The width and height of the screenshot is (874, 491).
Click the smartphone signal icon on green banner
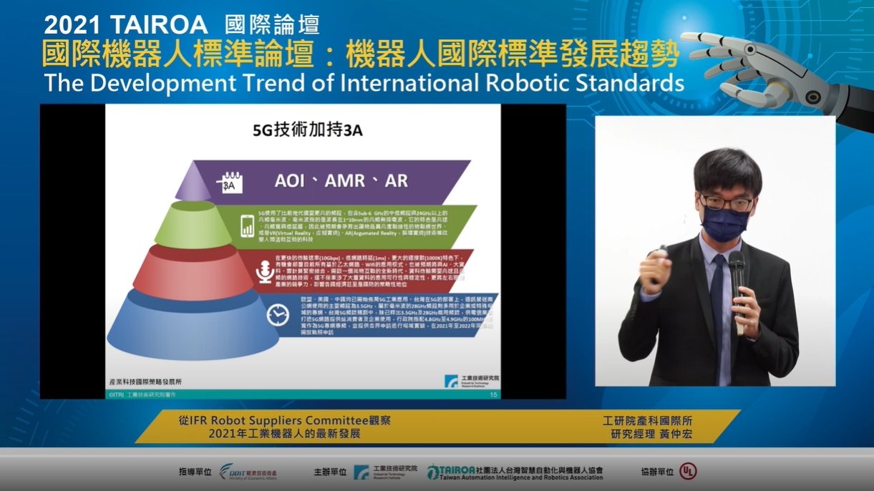pyautogui.click(x=248, y=225)
